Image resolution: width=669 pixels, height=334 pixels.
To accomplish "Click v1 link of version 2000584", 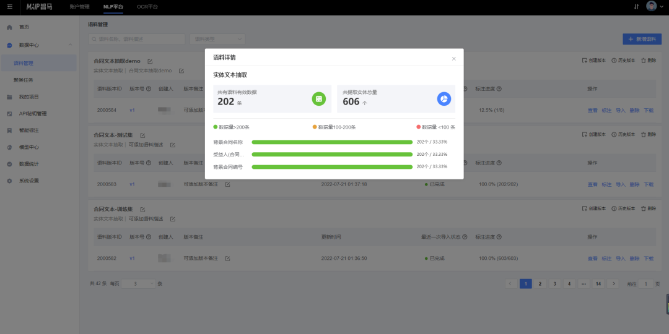I will coord(133,110).
